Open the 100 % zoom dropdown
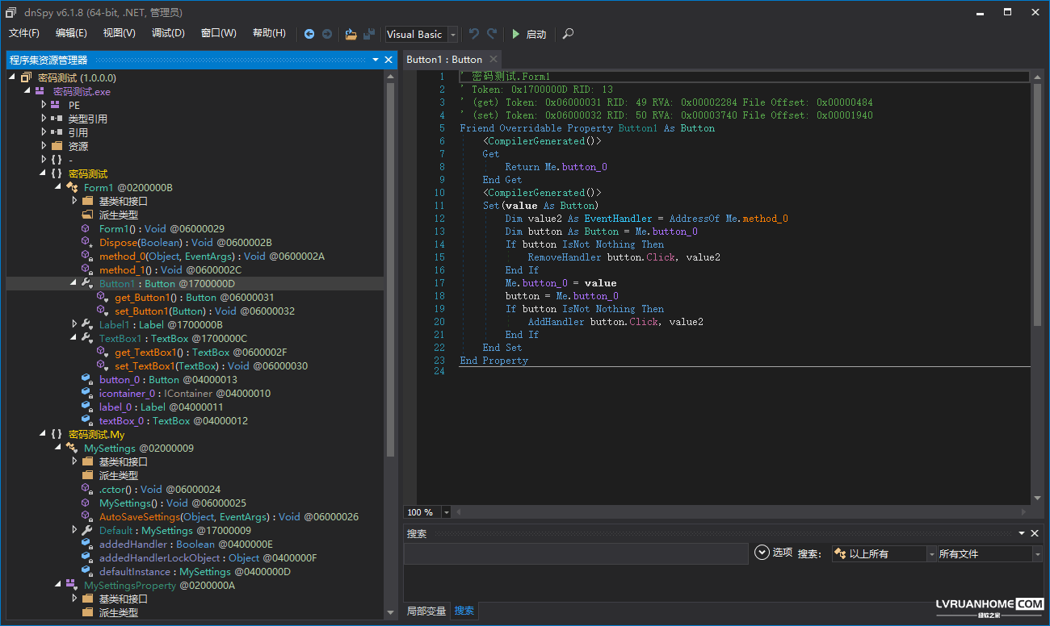 pyautogui.click(x=447, y=512)
